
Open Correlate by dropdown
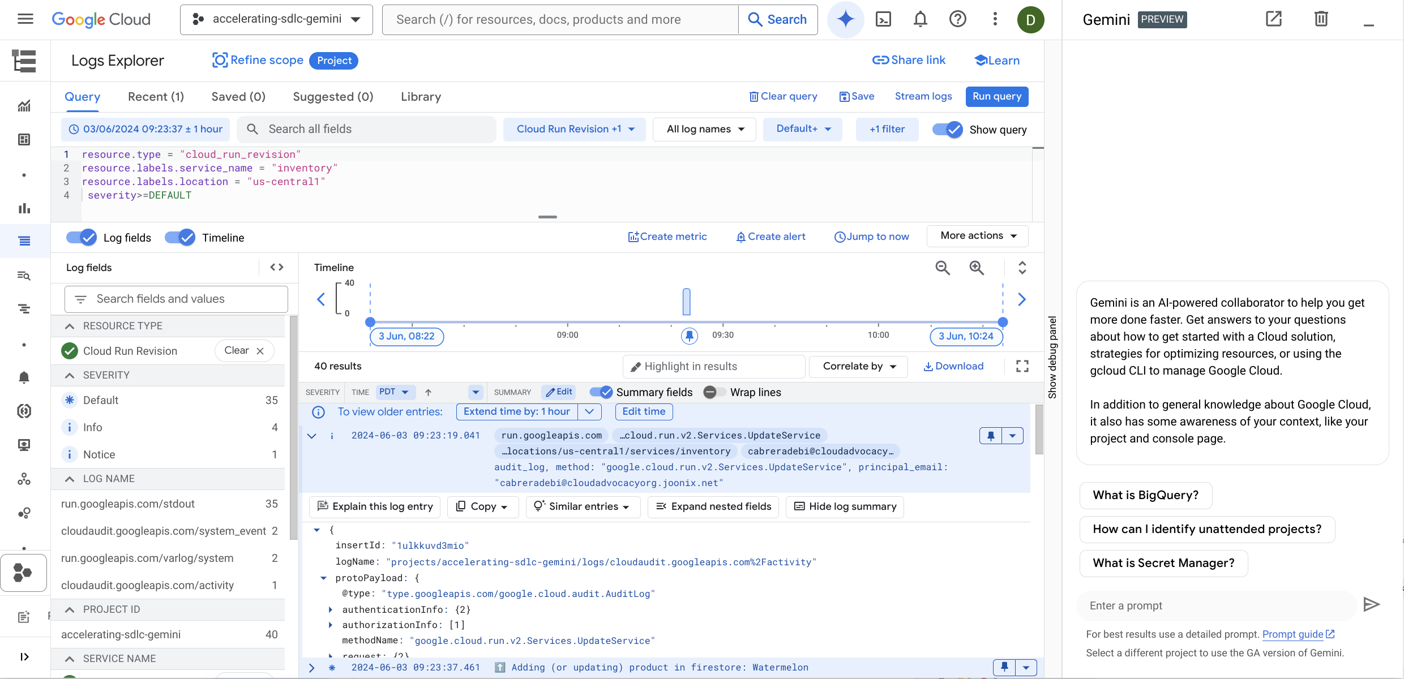tap(859, 366)
